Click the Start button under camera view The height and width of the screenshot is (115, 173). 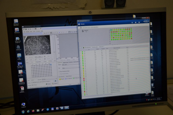point(39,57)
